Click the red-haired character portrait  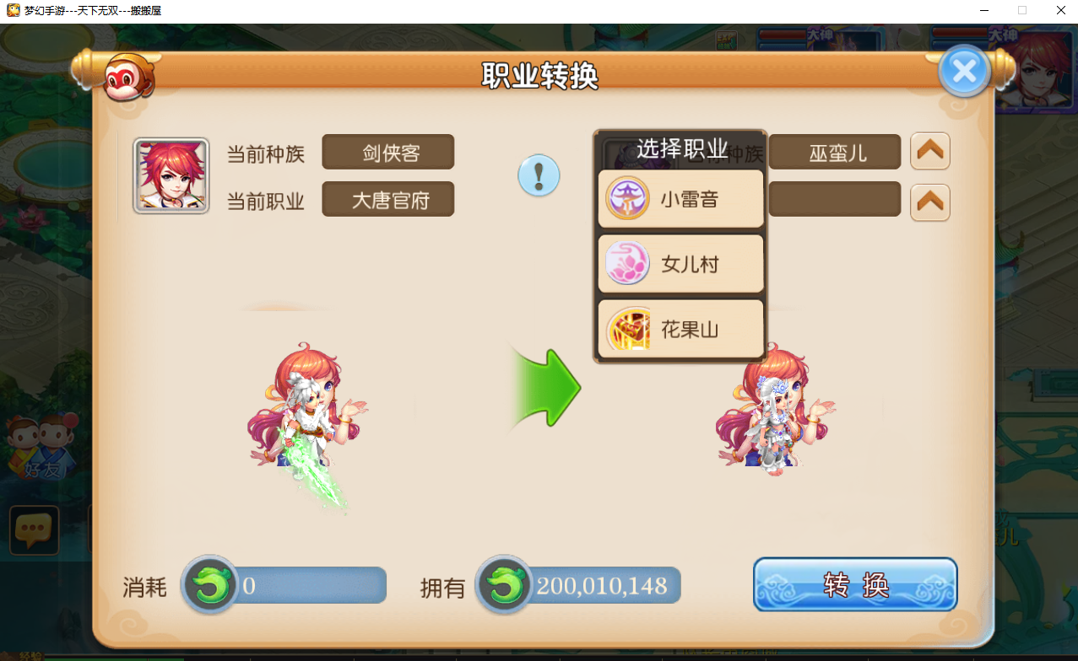point(171,175)
